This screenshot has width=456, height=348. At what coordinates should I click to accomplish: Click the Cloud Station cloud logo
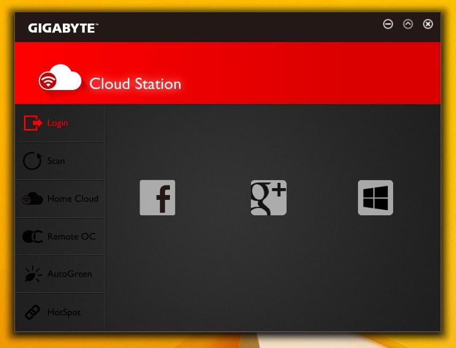coord(60,77)
